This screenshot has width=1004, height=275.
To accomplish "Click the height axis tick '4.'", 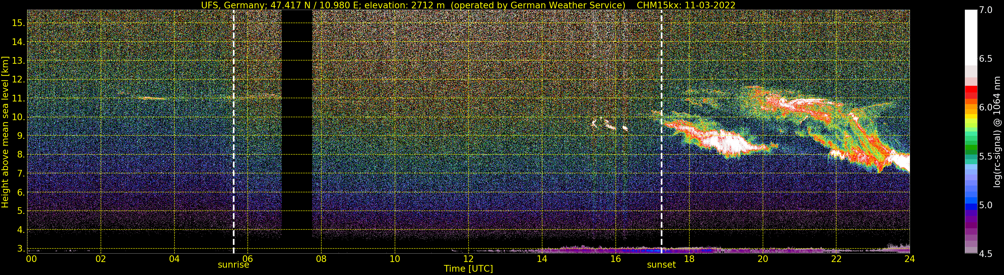I will [21, 230].
